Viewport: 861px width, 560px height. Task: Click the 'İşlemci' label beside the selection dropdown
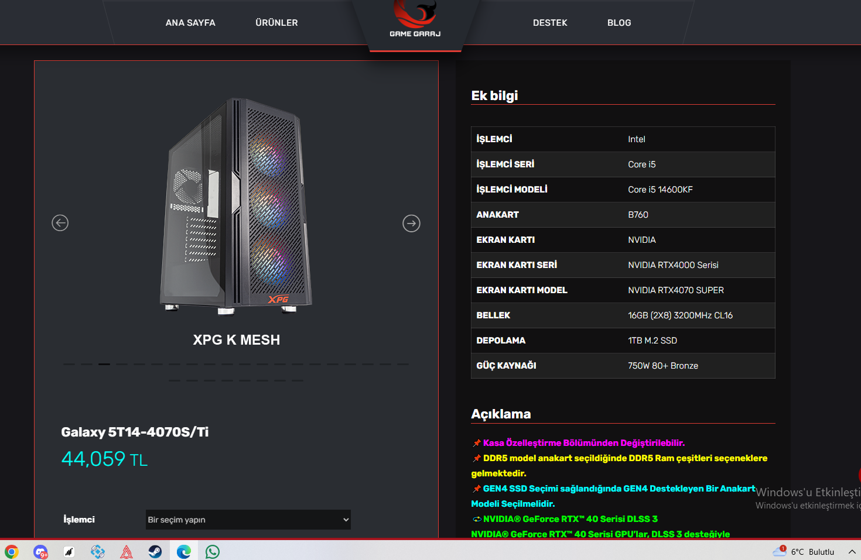[x=79, y=520]
